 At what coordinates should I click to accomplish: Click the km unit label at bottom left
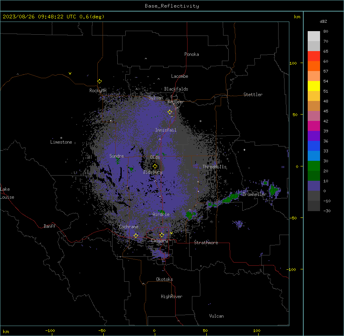[x=6, y=331]
